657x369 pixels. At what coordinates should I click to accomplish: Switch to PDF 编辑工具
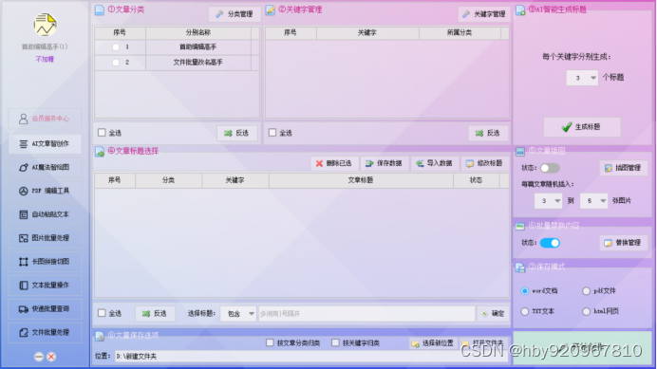tap(45, 191)
